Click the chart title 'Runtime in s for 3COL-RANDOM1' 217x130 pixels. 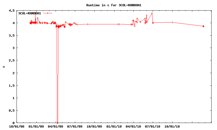tap(114, 5)
